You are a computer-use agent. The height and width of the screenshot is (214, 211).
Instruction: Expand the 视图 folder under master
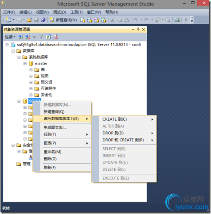pyautogui.click(x=31, y=76)
